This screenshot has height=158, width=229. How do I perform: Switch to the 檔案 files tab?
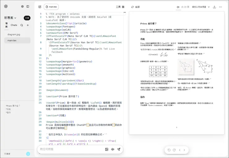[6, 25]
